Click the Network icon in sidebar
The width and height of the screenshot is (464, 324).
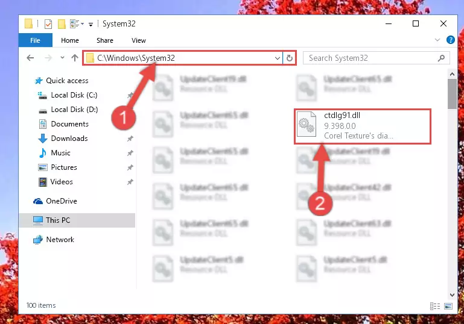coord(38,240)
